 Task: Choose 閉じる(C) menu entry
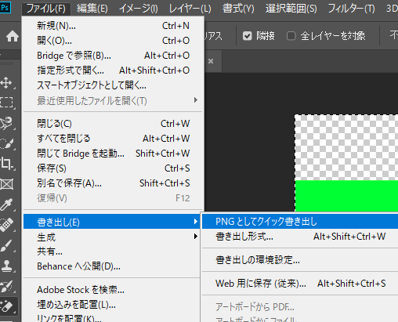[x=113, y=124]
